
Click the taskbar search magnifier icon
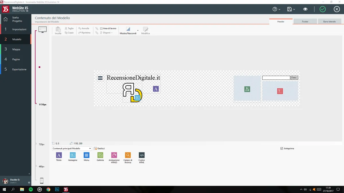click(x=13, y=189)
